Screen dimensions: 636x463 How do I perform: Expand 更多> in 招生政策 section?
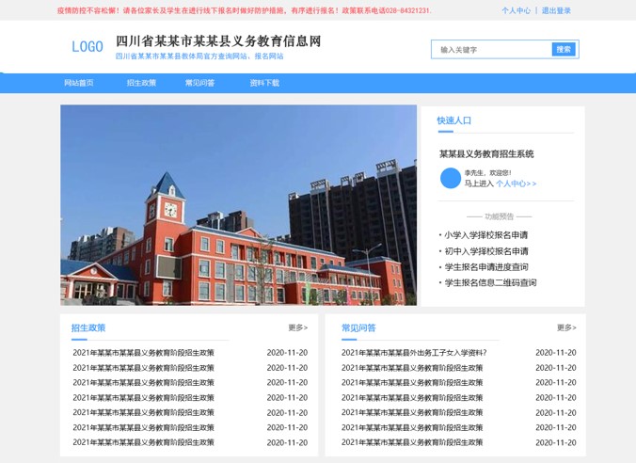tap(297, 327)
